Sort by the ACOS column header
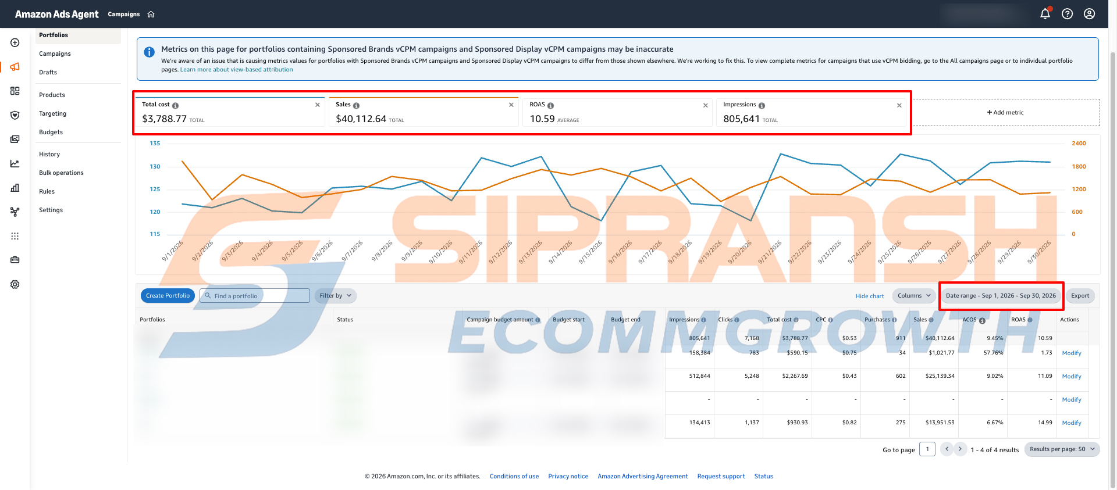 (969, 320)
